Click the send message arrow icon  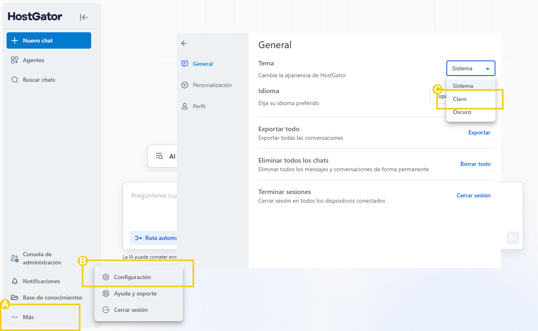pyautogui.click(x=513, y=238)
